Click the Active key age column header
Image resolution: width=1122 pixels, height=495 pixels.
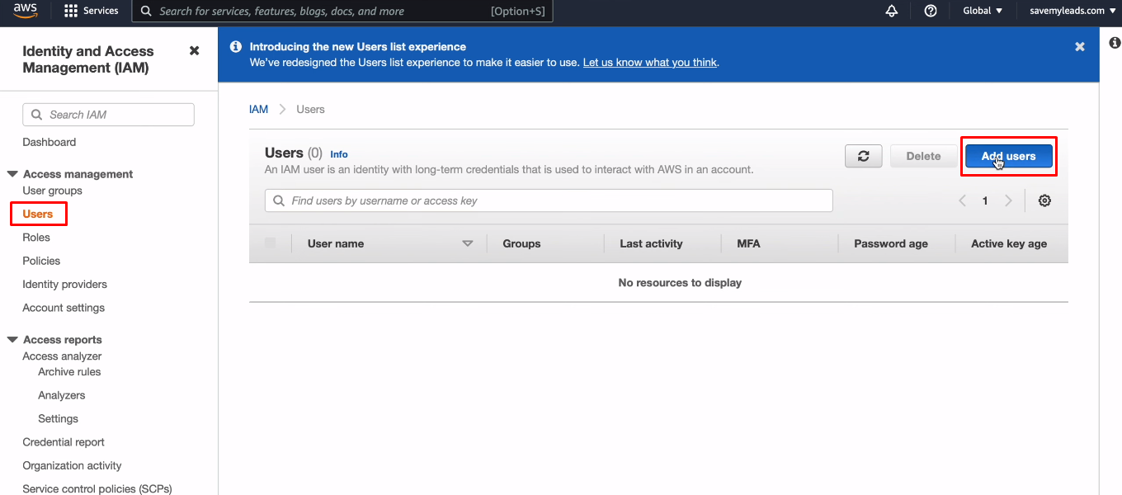pyautogui.click(x=1009, y=243)
